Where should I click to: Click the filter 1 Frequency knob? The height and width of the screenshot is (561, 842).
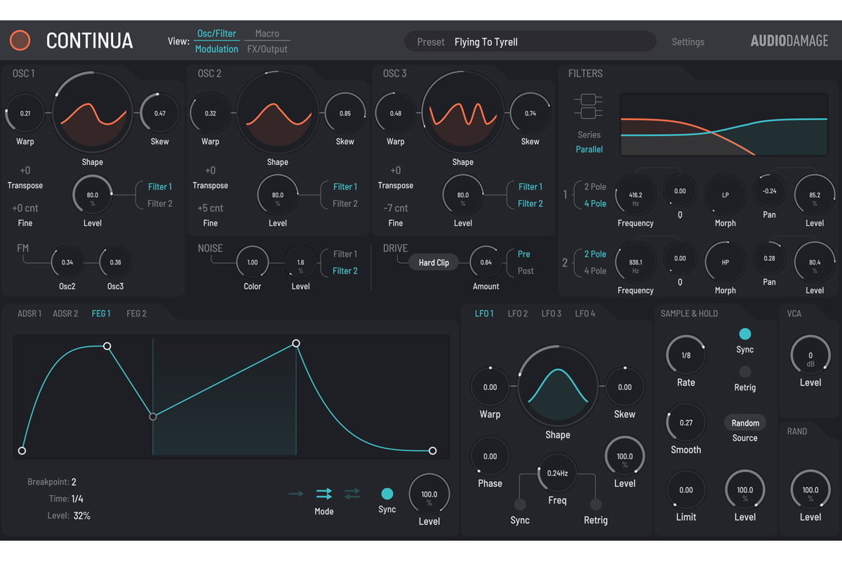pos(636,195)
